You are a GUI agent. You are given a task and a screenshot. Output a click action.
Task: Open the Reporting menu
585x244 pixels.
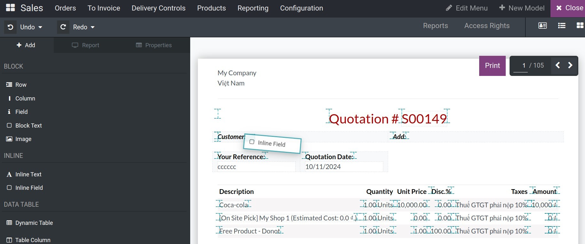click(253, 8)
